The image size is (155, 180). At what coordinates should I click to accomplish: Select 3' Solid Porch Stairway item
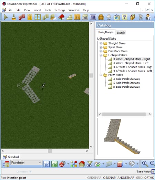pyautogui.click(x=127, y=79)
